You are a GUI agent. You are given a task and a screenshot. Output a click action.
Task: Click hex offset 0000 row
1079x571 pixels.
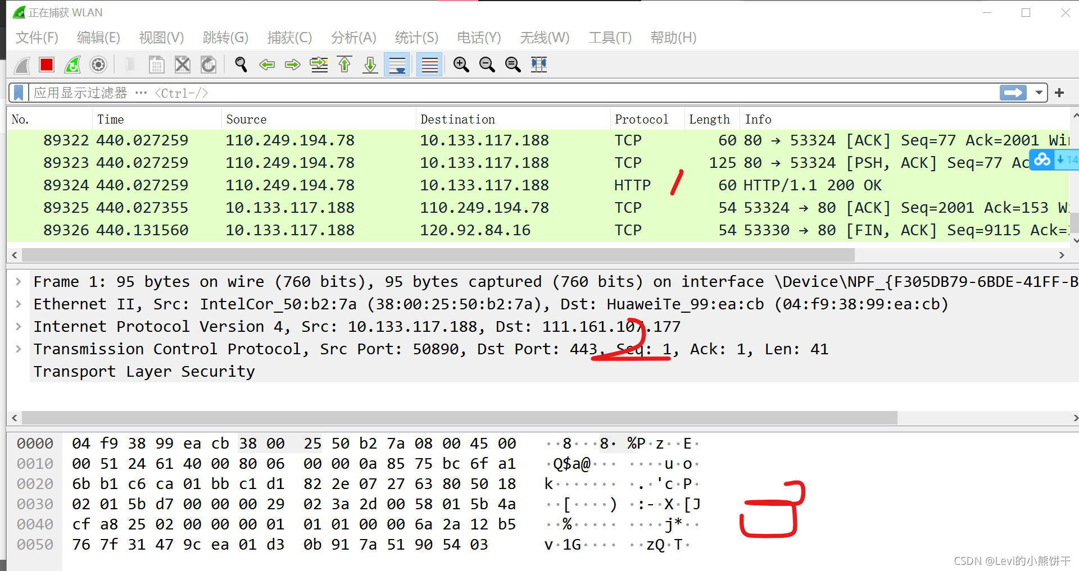click(x=35, y=444)
